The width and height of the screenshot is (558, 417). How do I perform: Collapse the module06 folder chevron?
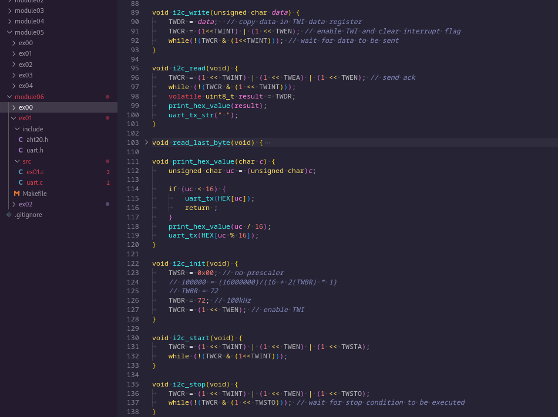[9, 97]
